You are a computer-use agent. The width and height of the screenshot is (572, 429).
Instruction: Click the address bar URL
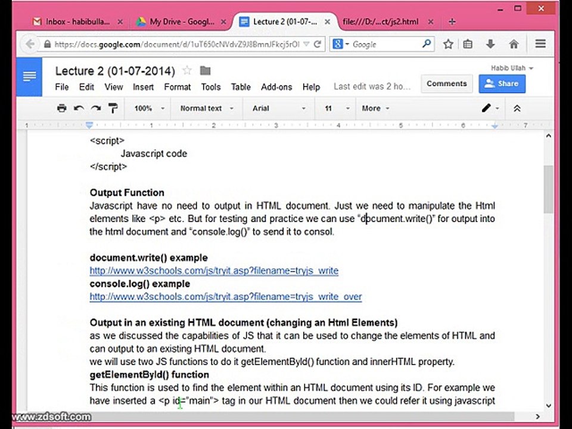(x=176, y=44)
